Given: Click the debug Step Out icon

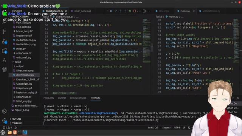Looking at the screenshot, I should [125, 11].
